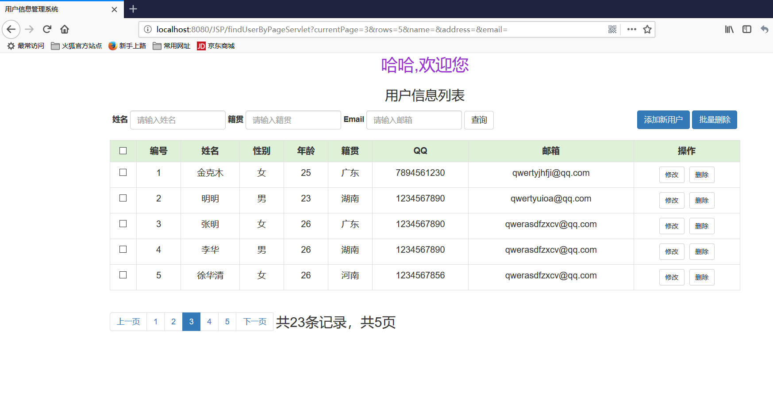This screenshot has height=403, width=773.
Task: Open the Library icon in the toolbar
Action: pos(729,29)
